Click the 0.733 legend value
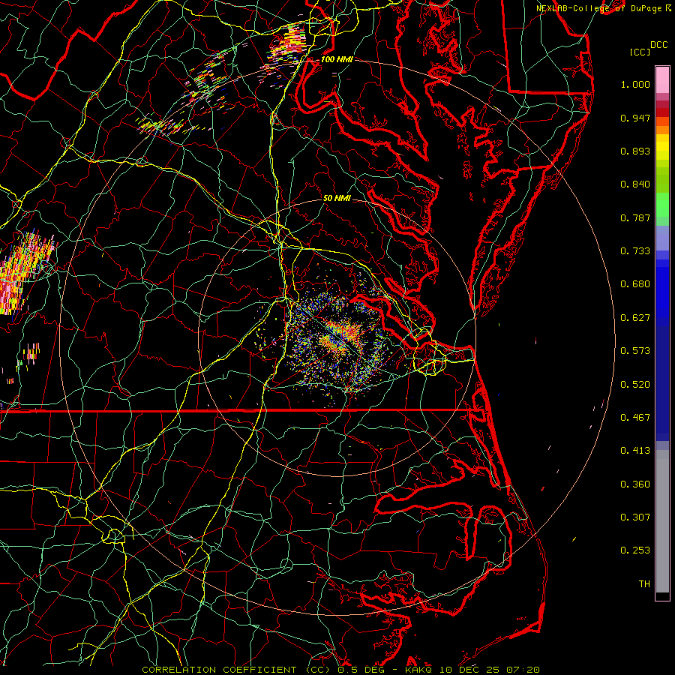Screen dimensions: 675x675 635,251
